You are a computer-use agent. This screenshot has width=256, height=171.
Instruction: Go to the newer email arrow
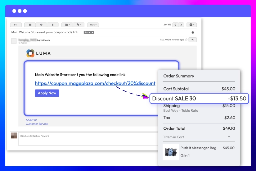(175, 25)
